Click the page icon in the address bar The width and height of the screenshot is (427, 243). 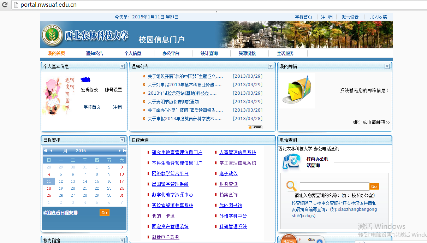(x=15, y=5)
